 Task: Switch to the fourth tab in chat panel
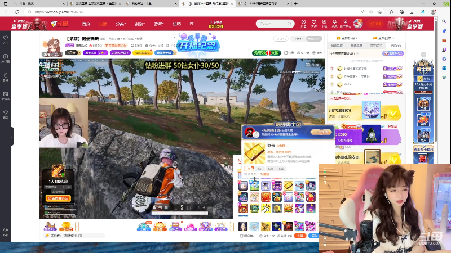point(396,46)
